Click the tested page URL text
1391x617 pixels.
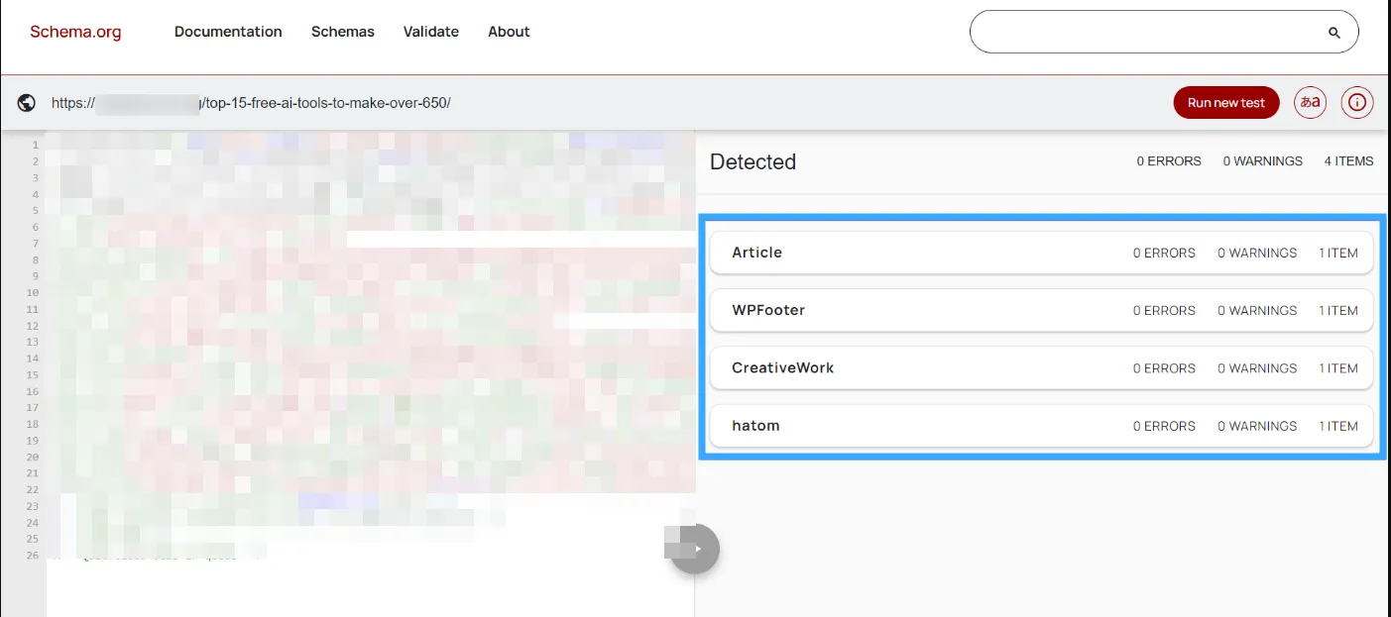tap(251, 103)
